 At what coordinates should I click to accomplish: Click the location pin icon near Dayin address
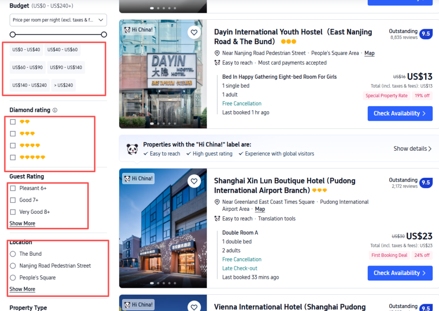click(217, 53)
